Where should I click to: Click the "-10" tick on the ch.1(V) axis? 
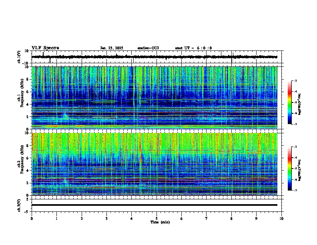tap(26, 63)
